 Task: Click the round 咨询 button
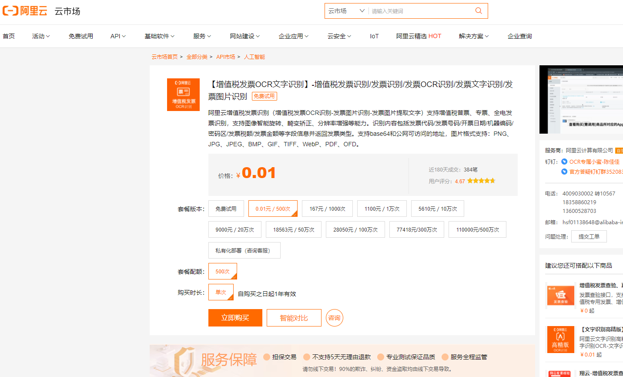[x=334, y=318]
